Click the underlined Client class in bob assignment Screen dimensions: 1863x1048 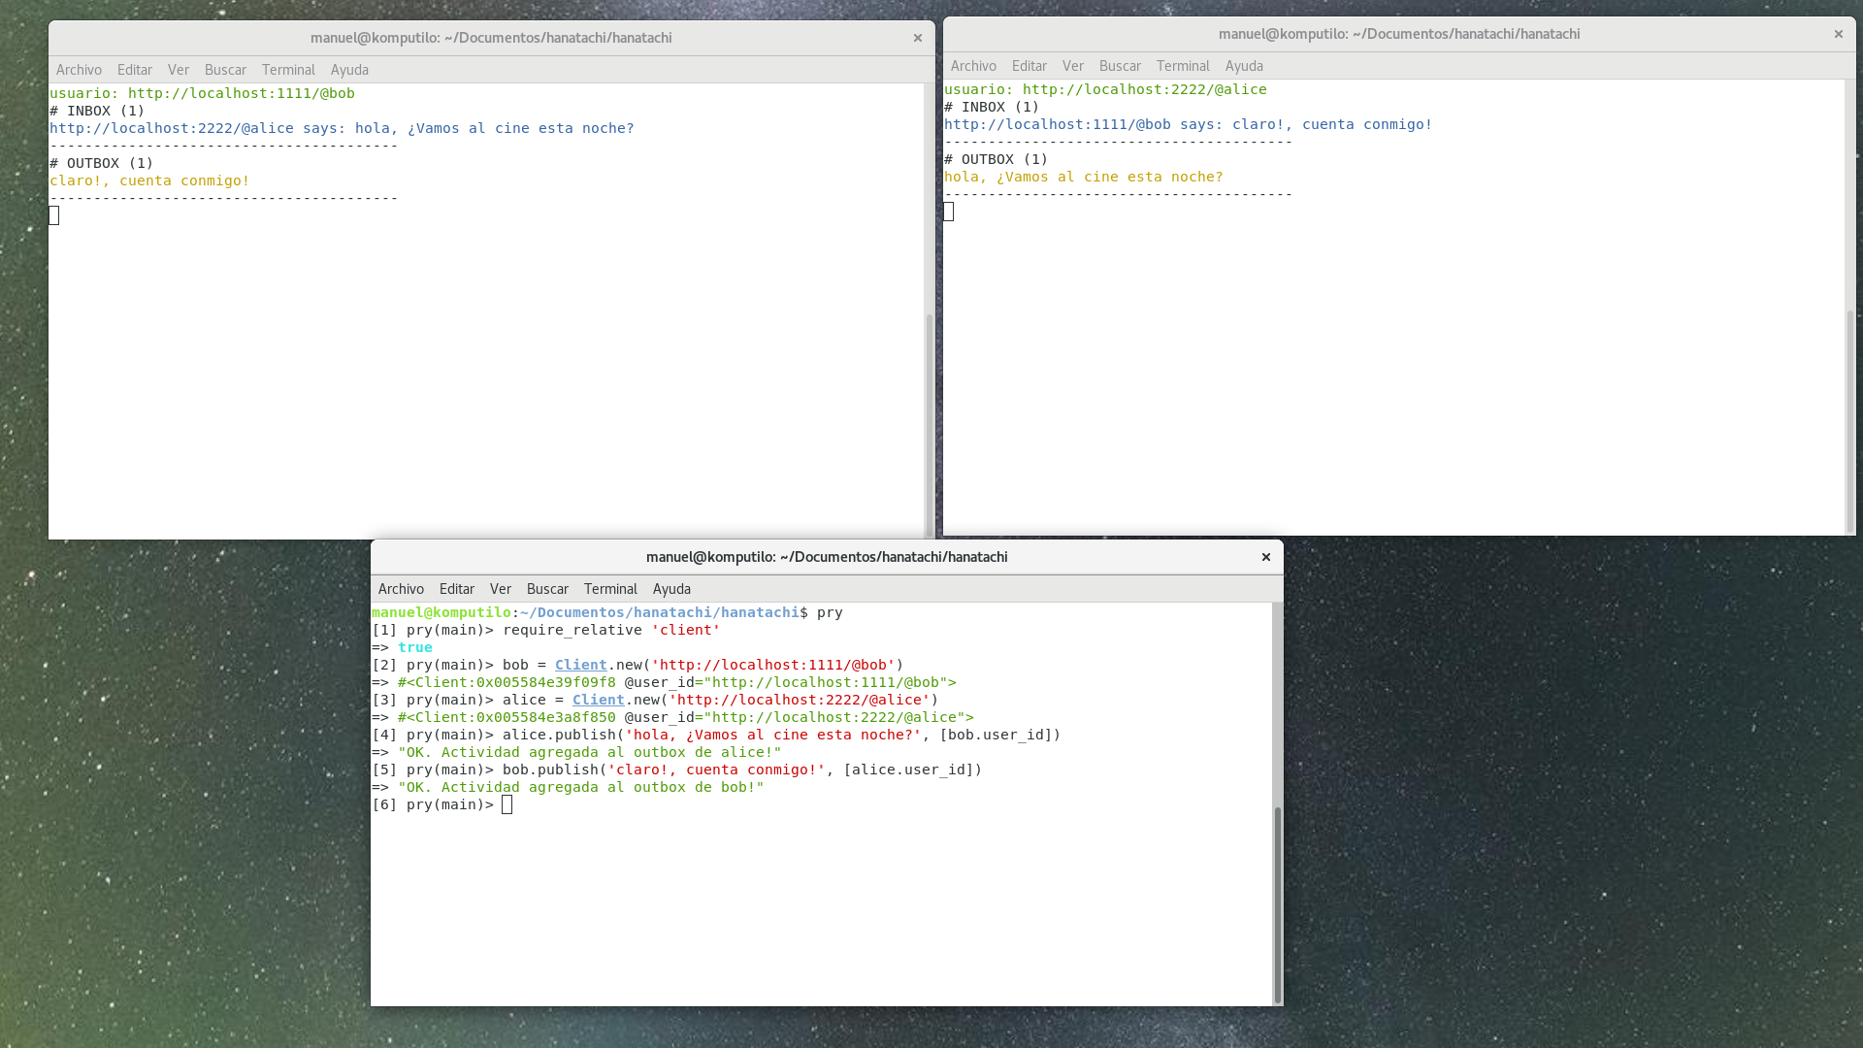coord(580,665)
